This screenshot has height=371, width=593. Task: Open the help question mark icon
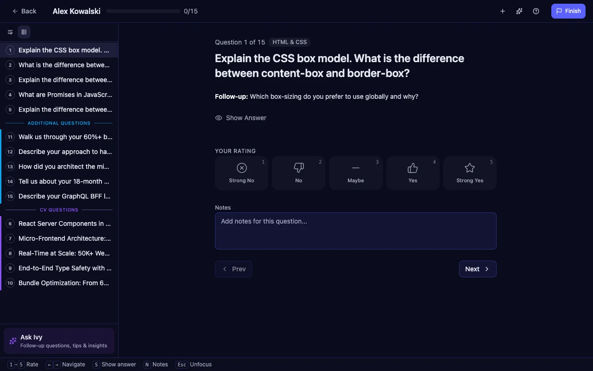click(x=536, y=11)
